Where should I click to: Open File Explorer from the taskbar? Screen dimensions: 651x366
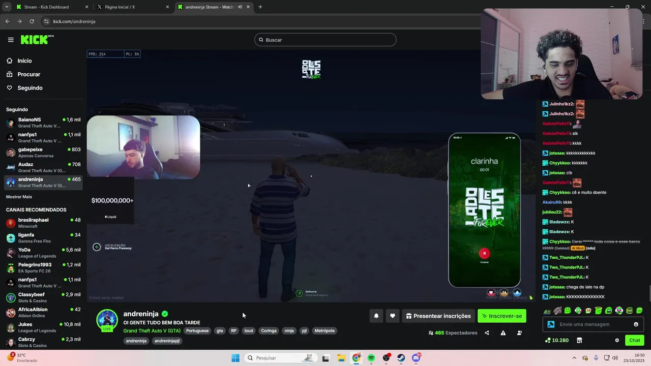coord(341,358)
